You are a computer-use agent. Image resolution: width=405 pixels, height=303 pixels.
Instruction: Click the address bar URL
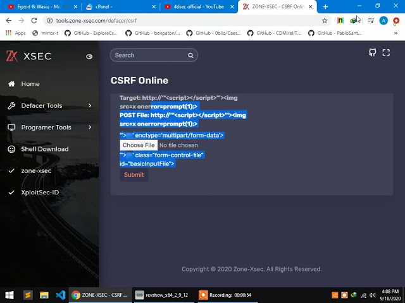(96, 21)
